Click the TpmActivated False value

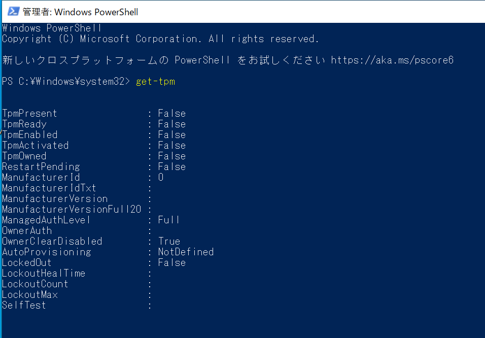pyautogui.click(x=172, y=146)
